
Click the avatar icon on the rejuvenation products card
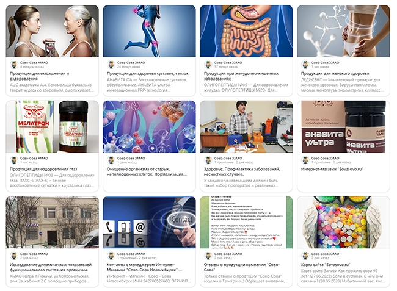pos(14,65)
